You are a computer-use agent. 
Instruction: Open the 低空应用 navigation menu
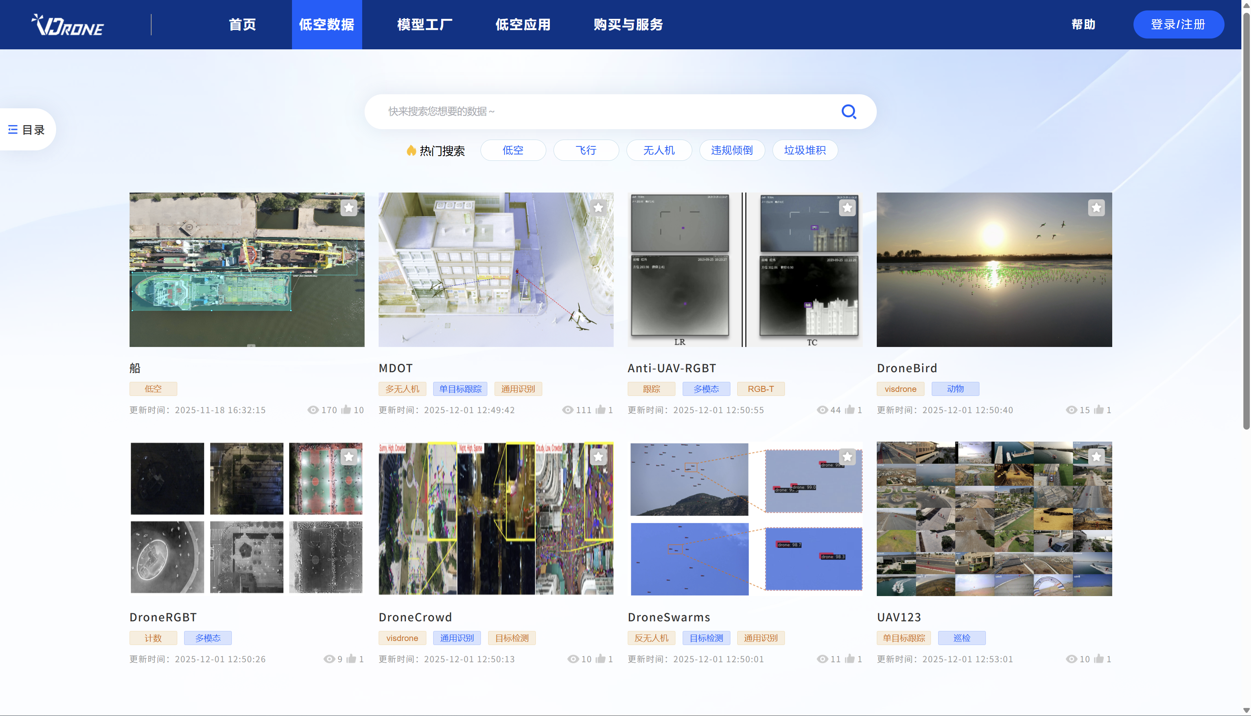(x=523, y=24)
